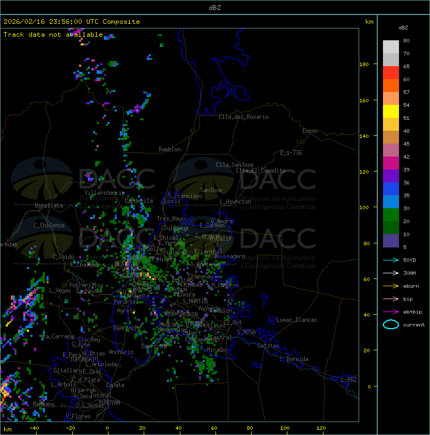Image resolution: width=430 pixels, height=435 pixels.
Task: Click the Villavicencio map label
Action: pyautogui.click(x=104, y=193)
